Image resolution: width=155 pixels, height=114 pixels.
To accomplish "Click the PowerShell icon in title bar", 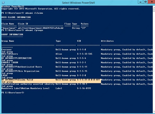I will 3,3.
